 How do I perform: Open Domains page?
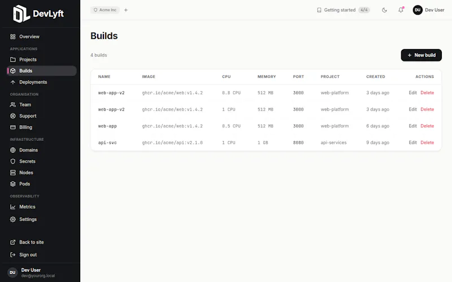(x=41, y=150)
